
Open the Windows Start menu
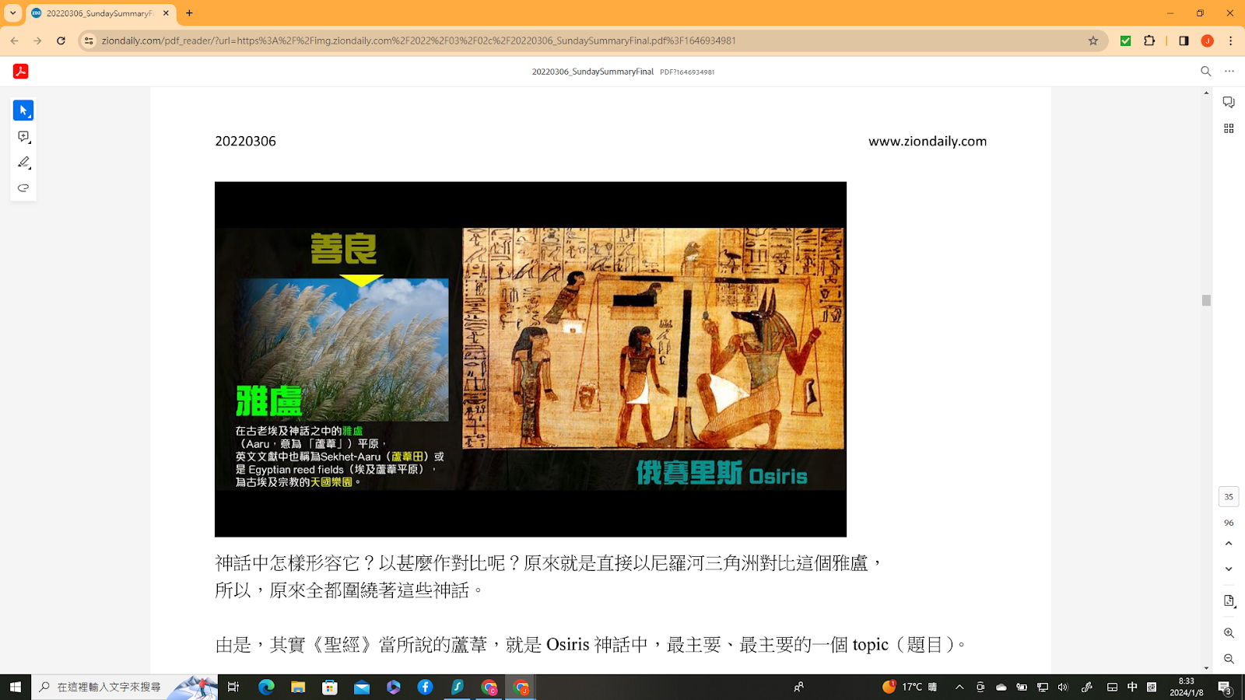tap(16, 687)
